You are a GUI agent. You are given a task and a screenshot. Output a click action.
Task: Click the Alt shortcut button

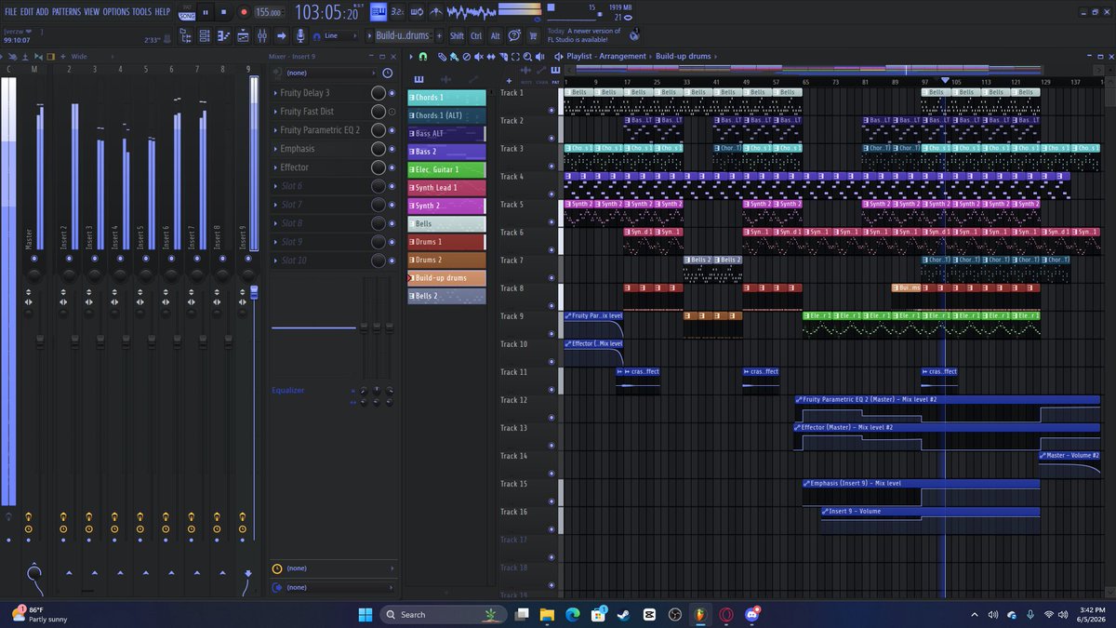coord(496,35)
